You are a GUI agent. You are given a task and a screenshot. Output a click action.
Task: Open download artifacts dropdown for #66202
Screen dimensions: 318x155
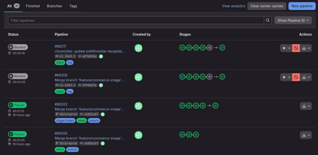tap(306, 106)
